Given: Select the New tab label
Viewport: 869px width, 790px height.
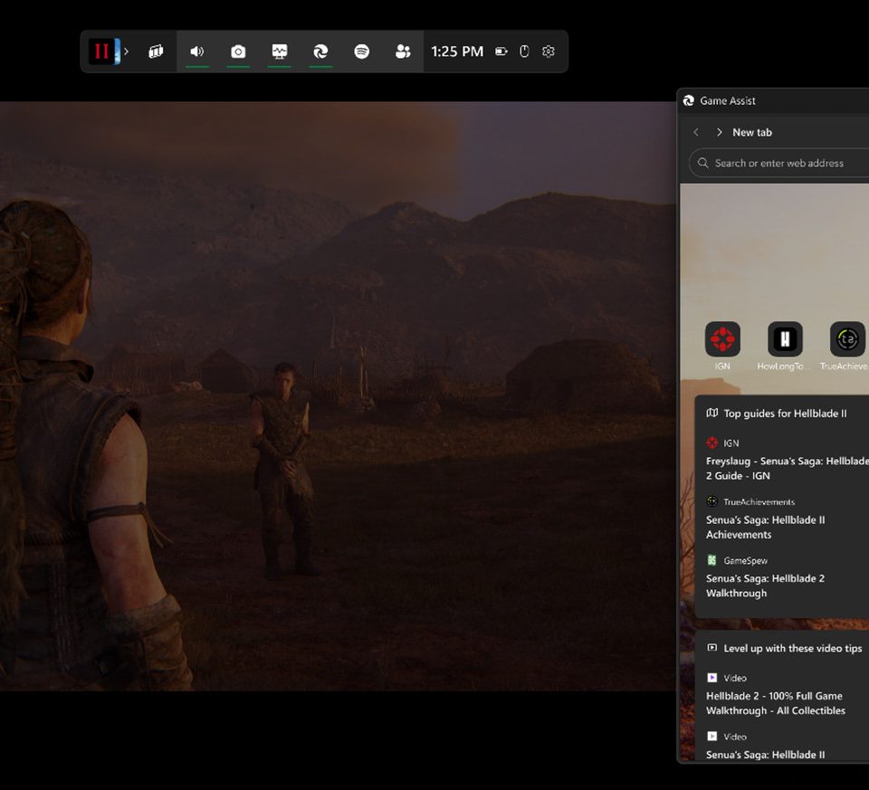Looking at the screenshot, I should pyautogui.click(x=752, y=132).
